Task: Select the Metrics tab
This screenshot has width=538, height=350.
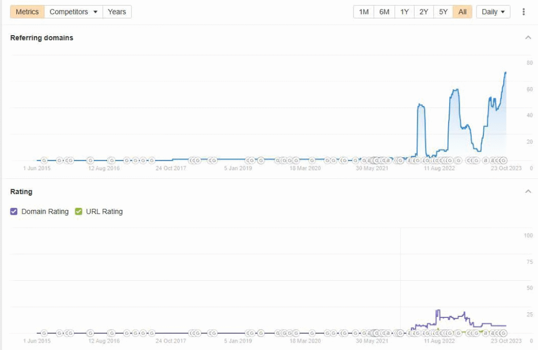Action: click(27, 12)
